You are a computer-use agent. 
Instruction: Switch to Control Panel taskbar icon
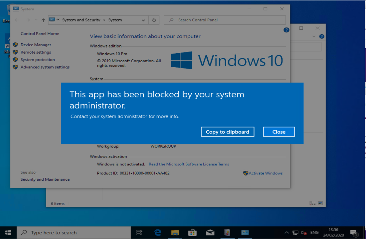click(x=245, y=233)
